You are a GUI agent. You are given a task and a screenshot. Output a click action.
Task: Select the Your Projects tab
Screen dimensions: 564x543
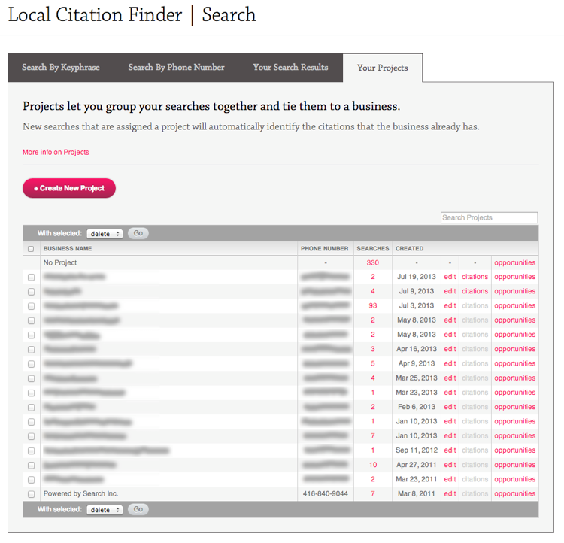pos(382,68)
